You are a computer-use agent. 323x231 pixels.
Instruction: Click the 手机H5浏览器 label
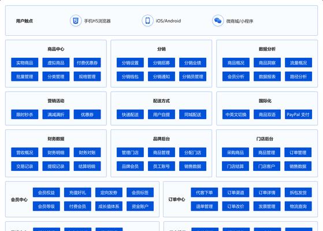click(x=97, y=21)
